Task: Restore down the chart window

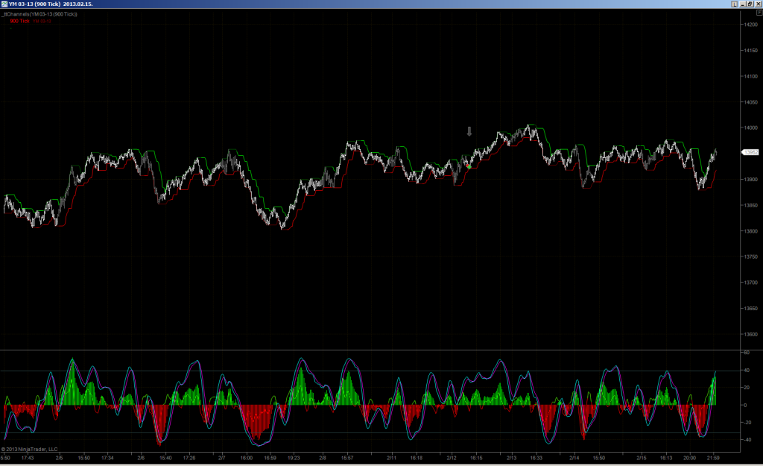Action: (750, 4)
